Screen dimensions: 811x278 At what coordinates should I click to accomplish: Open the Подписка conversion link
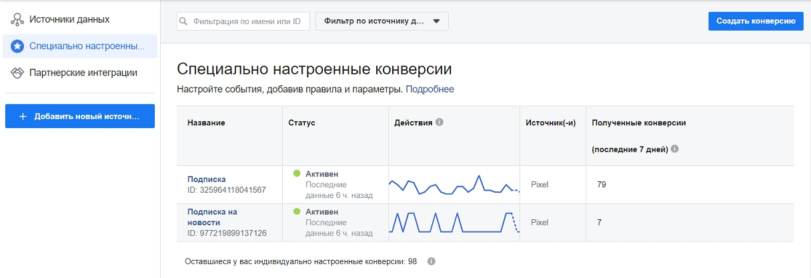click(206, 179)
